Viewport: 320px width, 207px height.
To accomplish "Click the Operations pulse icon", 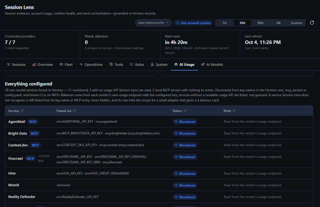I will (x=81, y=64).
